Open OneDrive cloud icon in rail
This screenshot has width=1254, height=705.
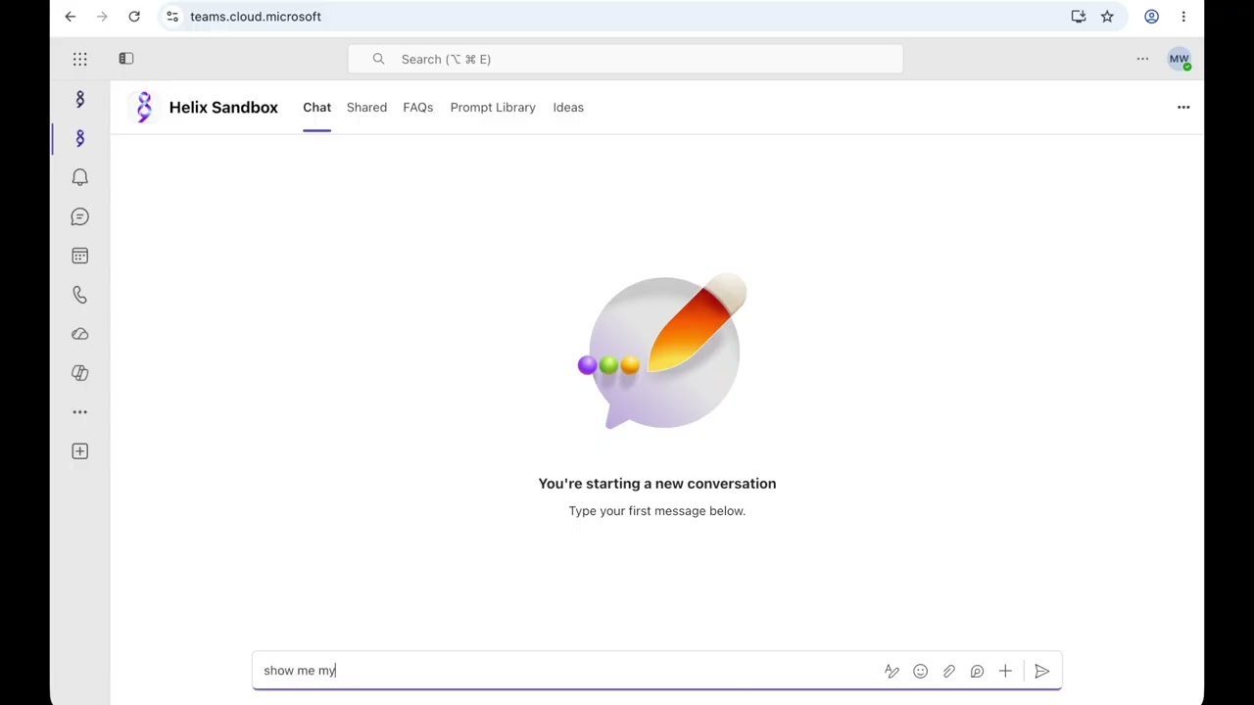pyautogui.click(x=80, y=334)
